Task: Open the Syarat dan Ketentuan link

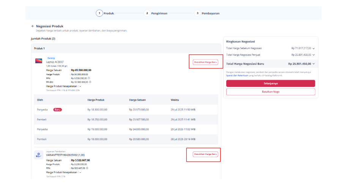Action: point(237,76)
